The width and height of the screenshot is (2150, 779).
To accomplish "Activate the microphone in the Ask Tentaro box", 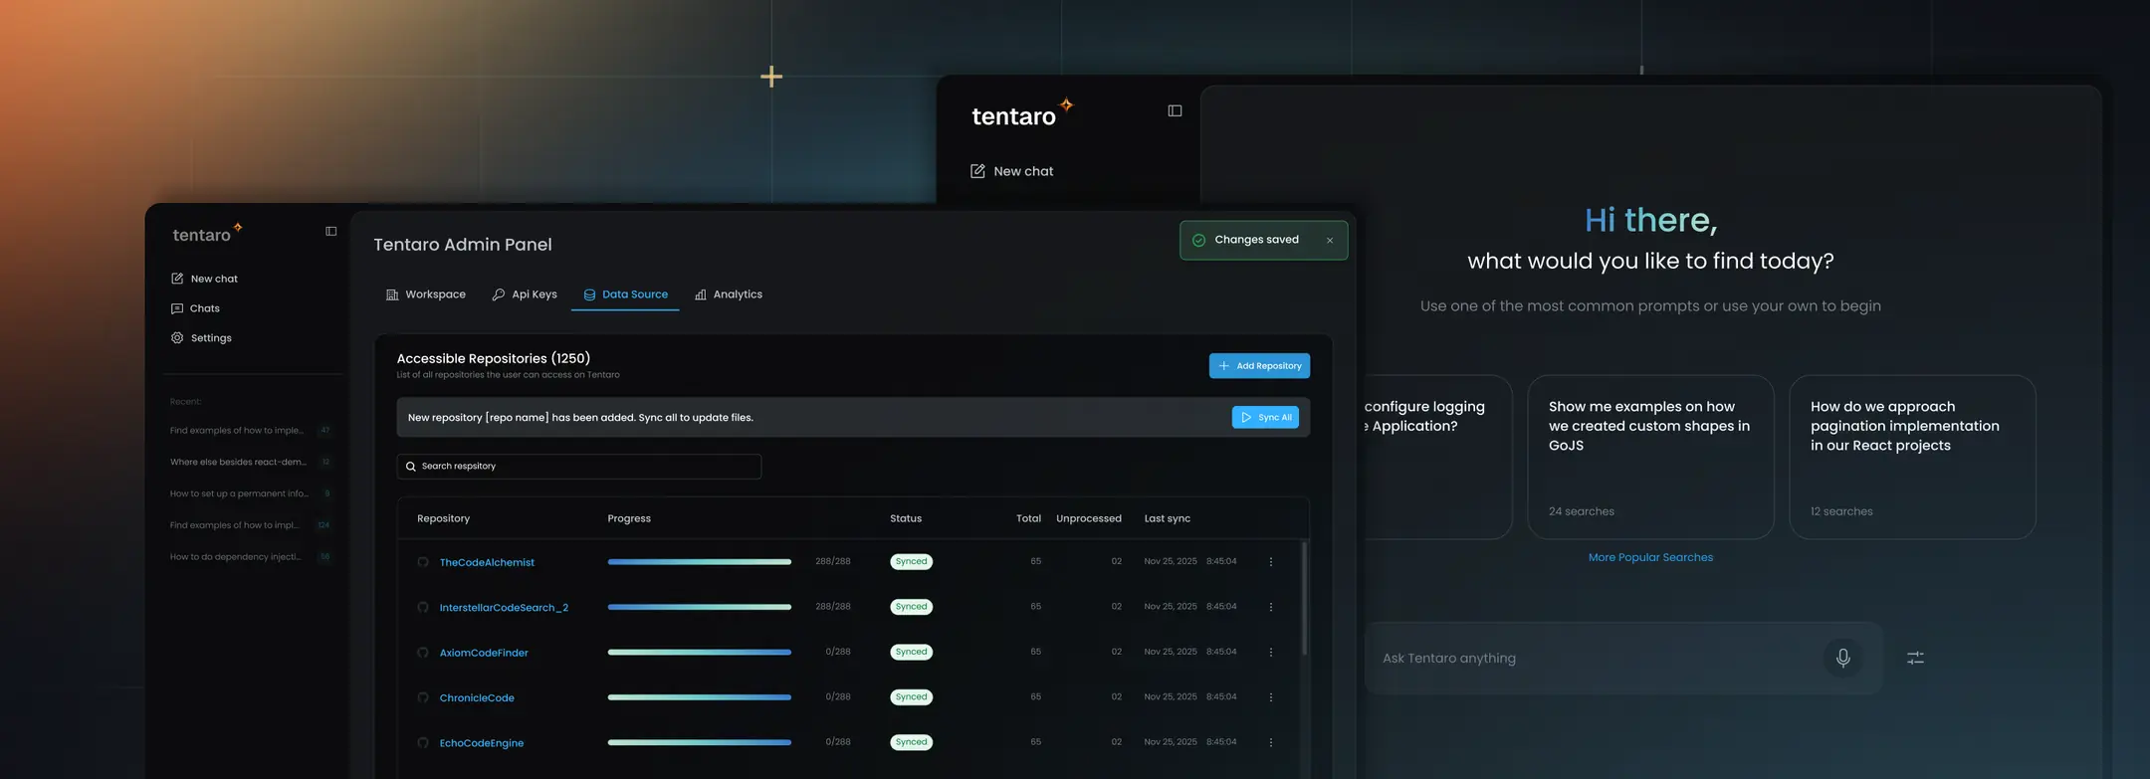I will pos(1842,658).
